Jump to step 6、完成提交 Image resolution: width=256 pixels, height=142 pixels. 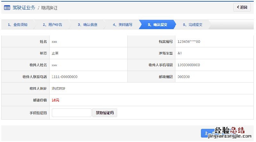(193, 25)
